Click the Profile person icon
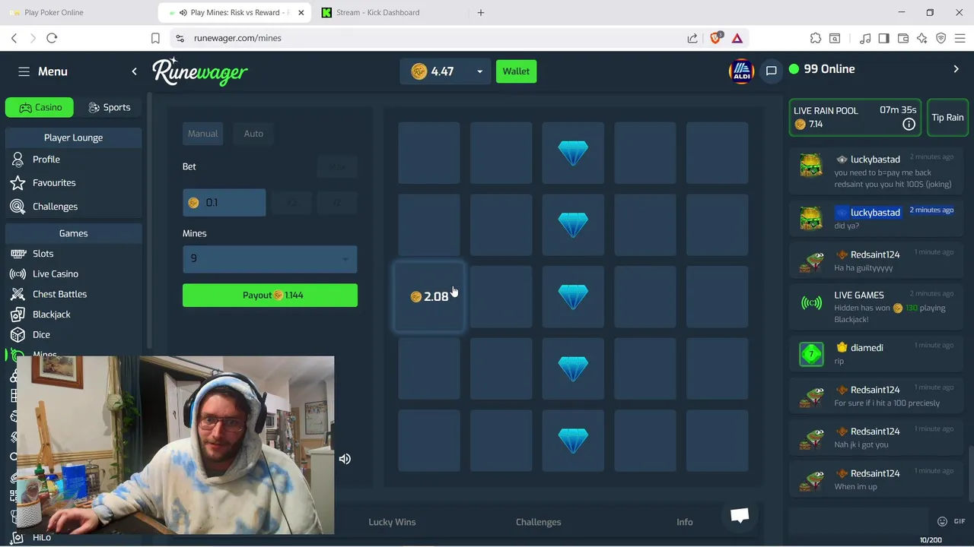This screenshot has width=974, height=547. coord(18,160)
